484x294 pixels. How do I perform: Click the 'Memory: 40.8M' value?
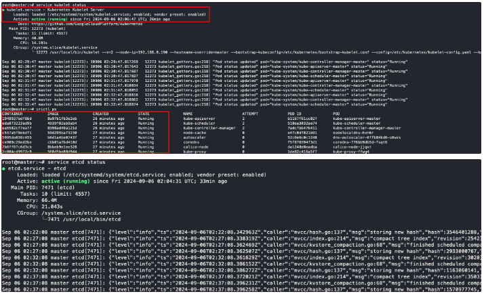[37, 38]
